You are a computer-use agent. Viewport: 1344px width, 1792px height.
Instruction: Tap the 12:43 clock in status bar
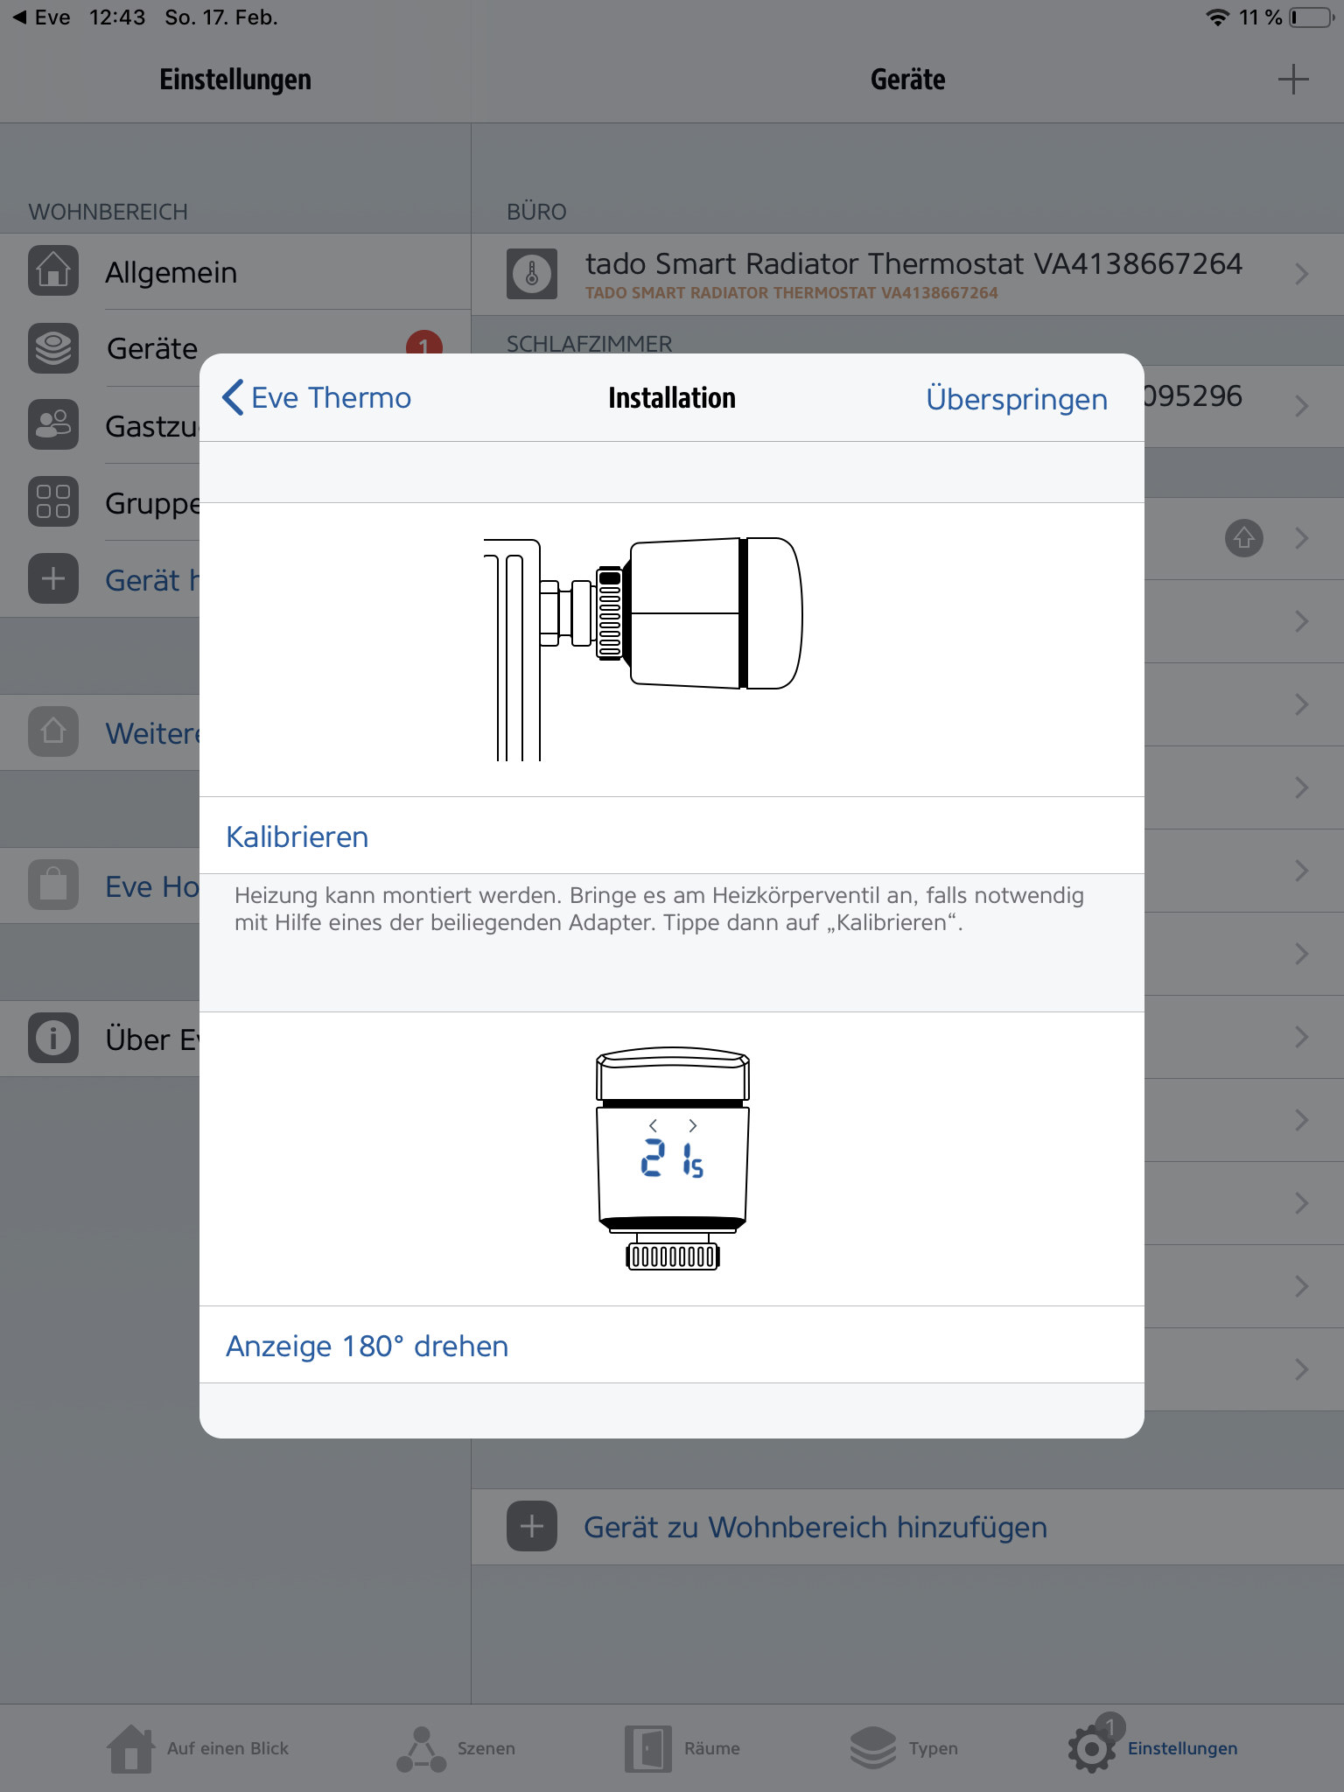click(x=117, y=17)
